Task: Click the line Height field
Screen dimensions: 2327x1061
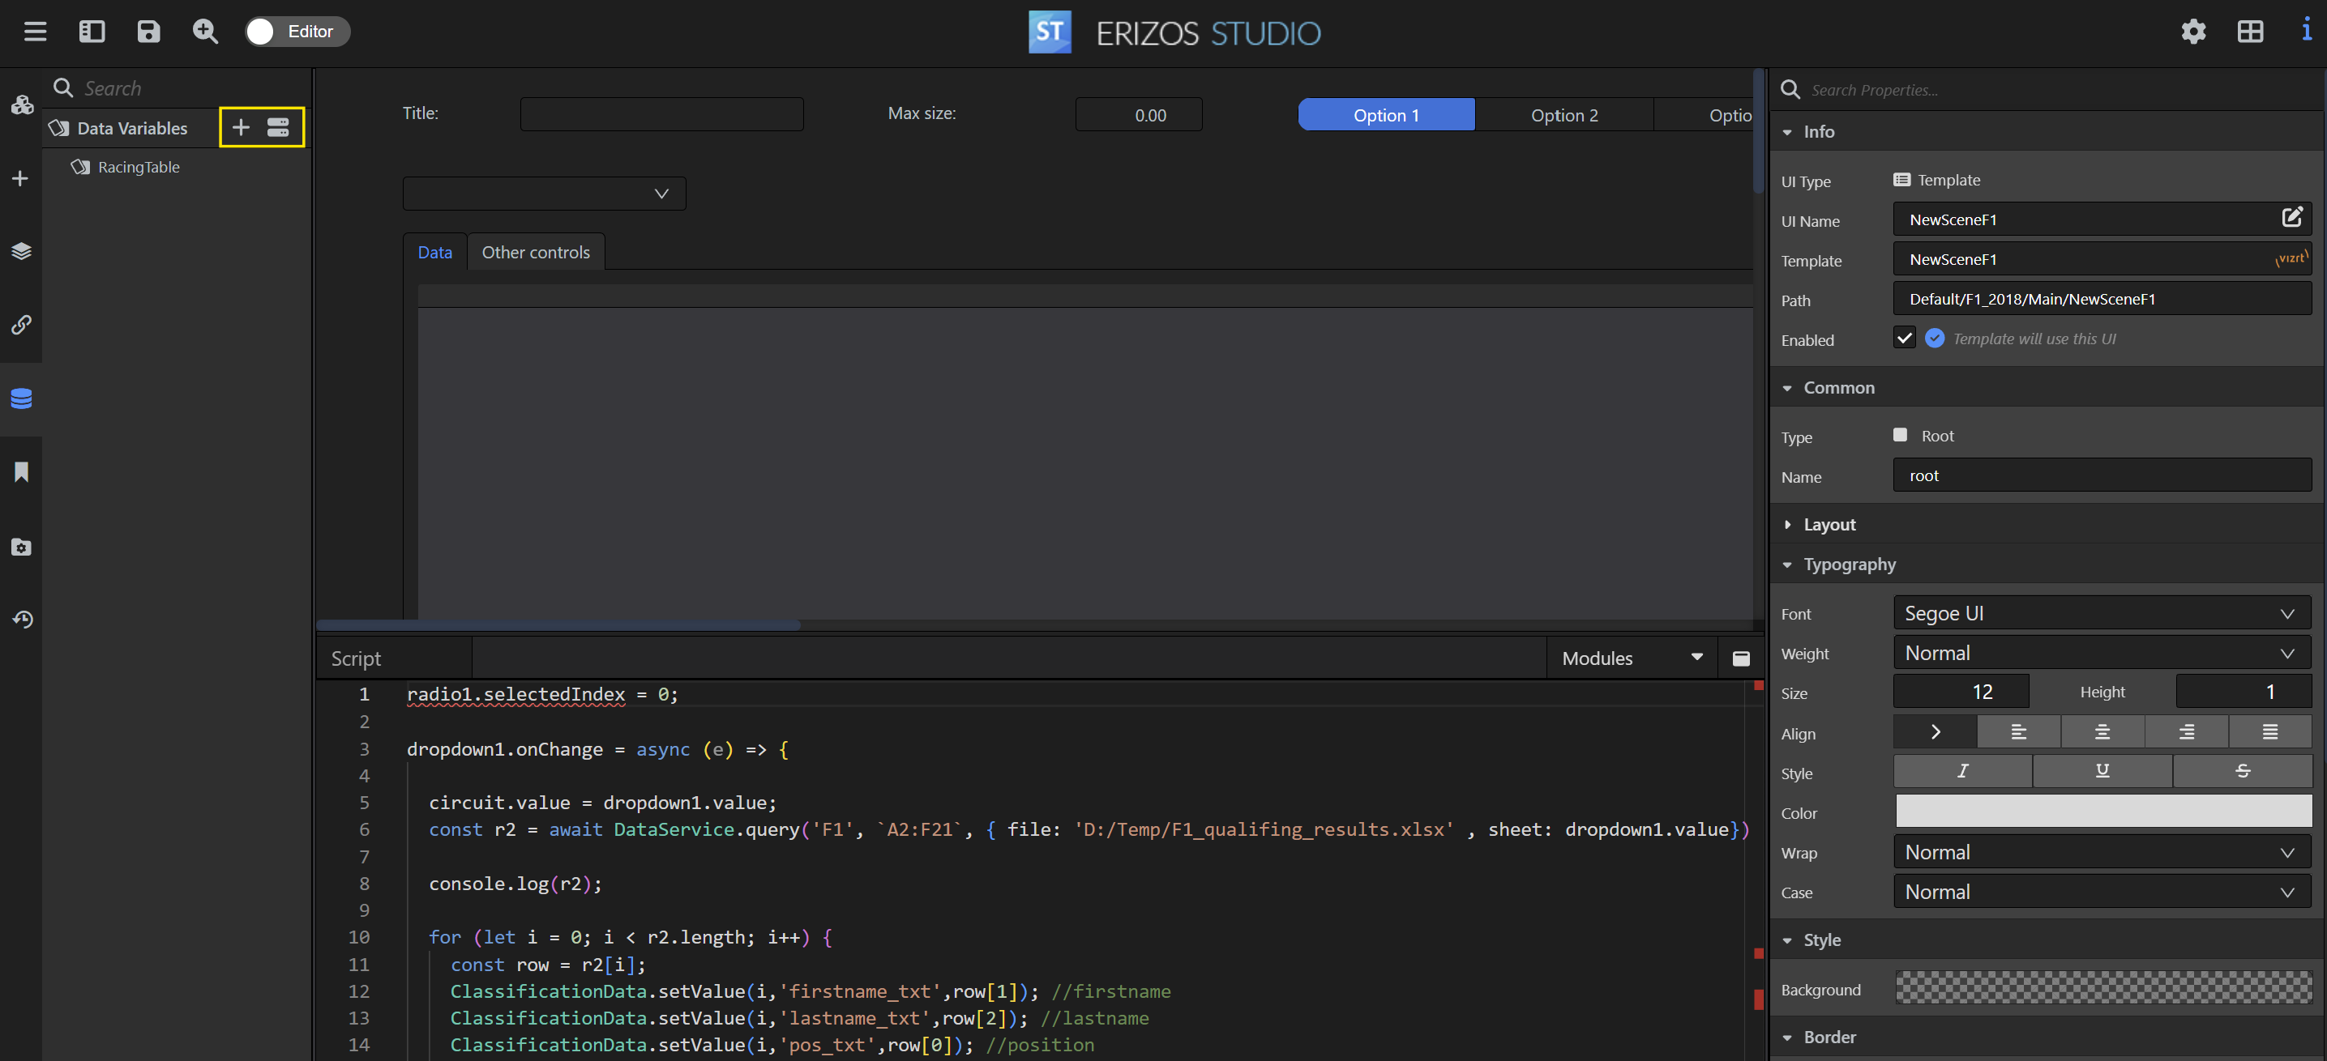Action: (x=2244, y=692)
